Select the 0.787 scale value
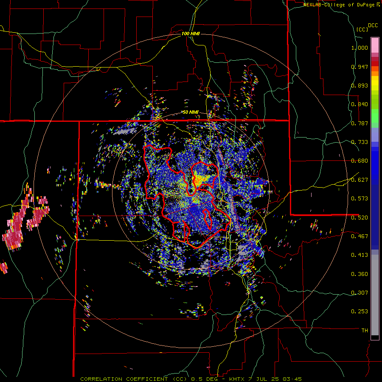This screenshot has width=382, height=382. tap(360, 123)
